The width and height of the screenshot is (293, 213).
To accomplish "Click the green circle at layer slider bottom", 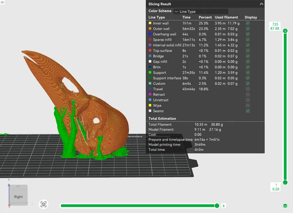I will pyautogui.click(x=285, y=182).
